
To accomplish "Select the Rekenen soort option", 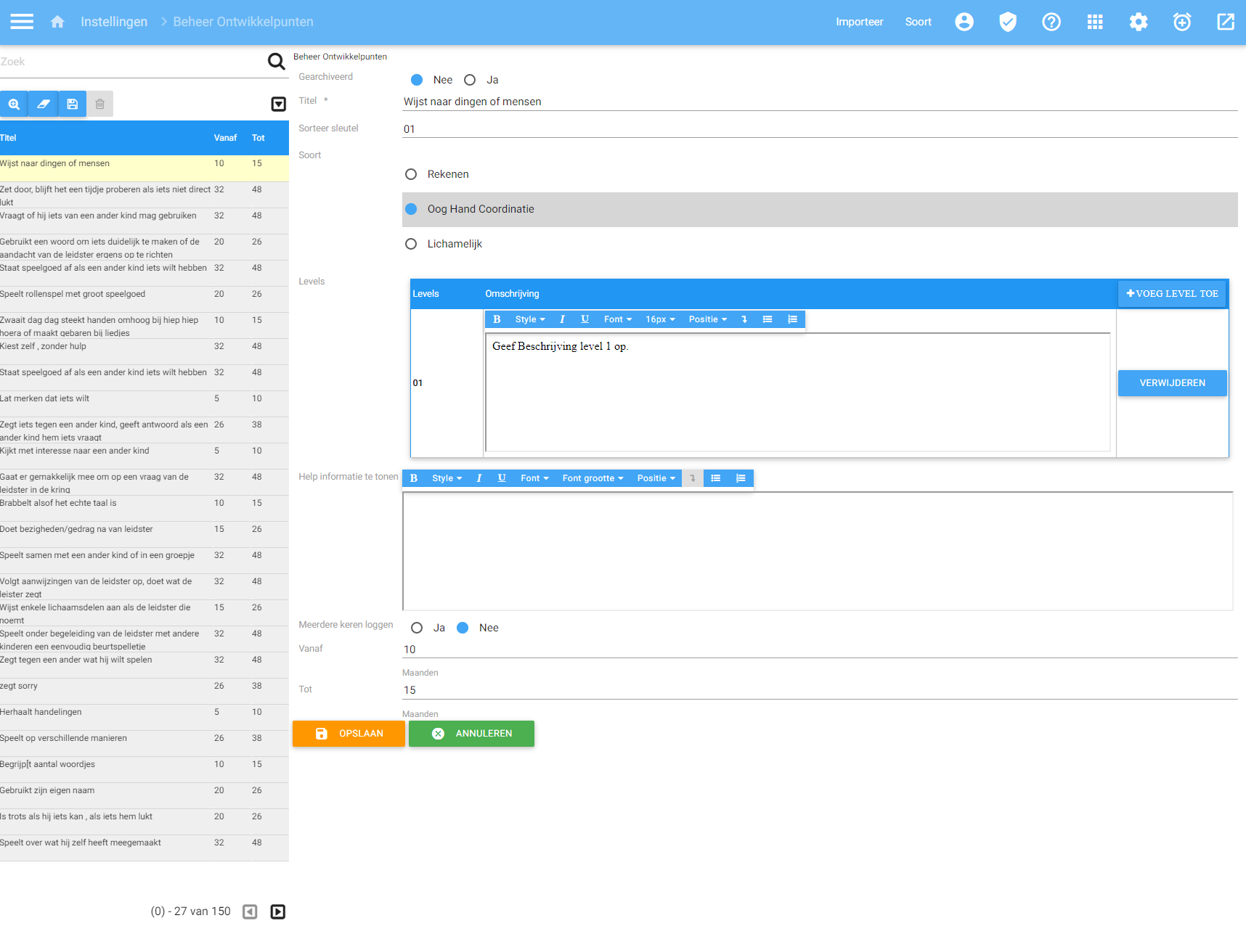I will pos(411,174).
